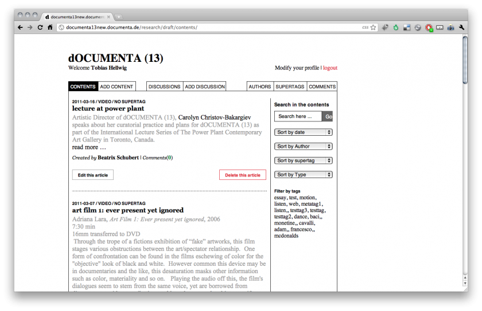Open the browser home page icon
The height and width of the screenshot is (311, 482).
pos(50,27)
